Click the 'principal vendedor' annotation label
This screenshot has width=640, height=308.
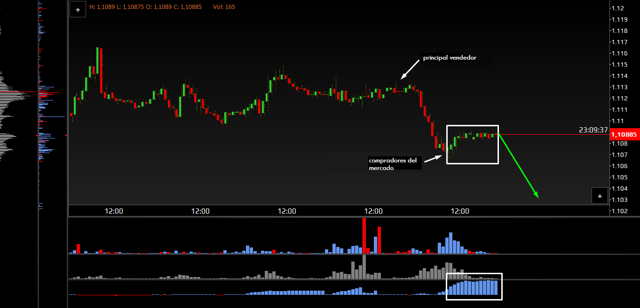450,58
